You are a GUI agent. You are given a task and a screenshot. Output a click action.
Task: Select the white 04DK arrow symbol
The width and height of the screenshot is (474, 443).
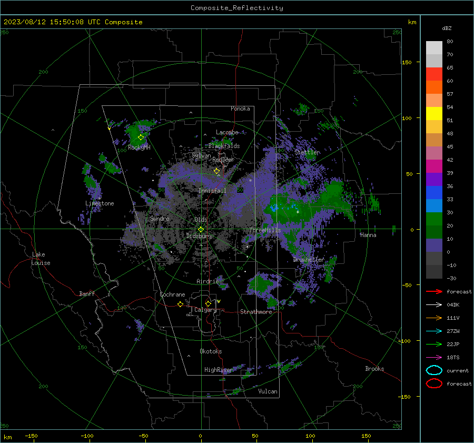click(x=434, y=304)
